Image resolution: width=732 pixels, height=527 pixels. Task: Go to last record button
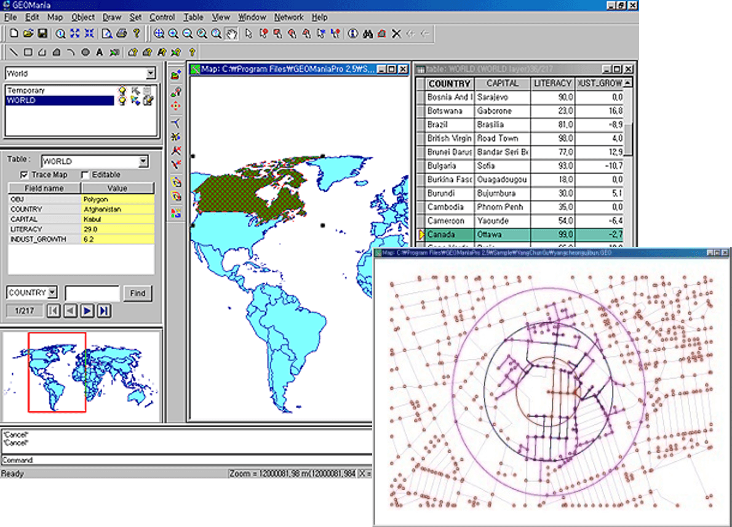point(104,311)
